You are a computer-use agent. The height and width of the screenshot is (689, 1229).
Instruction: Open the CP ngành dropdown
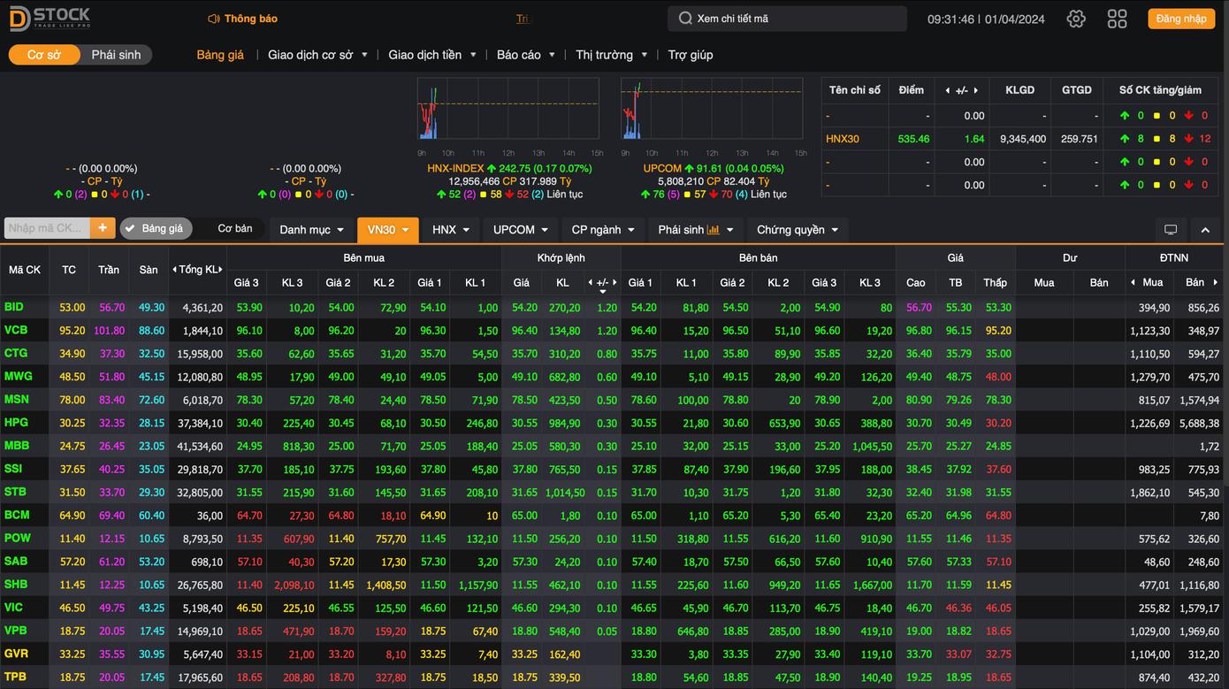[x=603, y=230]
